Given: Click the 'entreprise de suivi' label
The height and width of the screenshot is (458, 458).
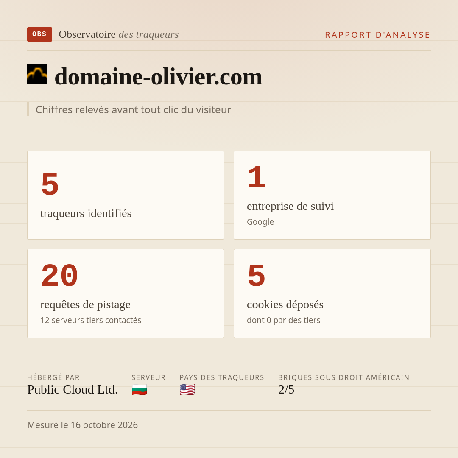Looking at the screenshot, I should click(x=290, y=206).
